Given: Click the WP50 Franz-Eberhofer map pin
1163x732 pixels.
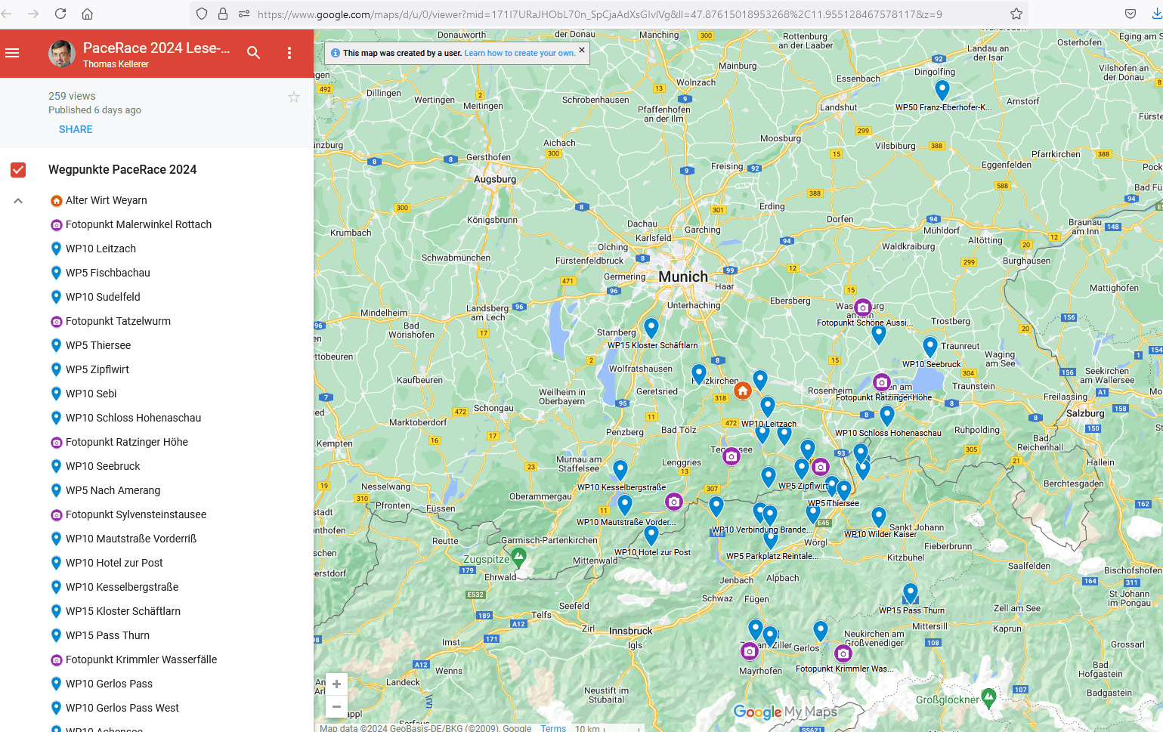Looking at the screenshot, I should 942,89.
